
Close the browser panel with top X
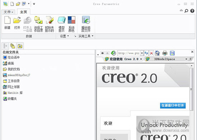click(192, 52)
